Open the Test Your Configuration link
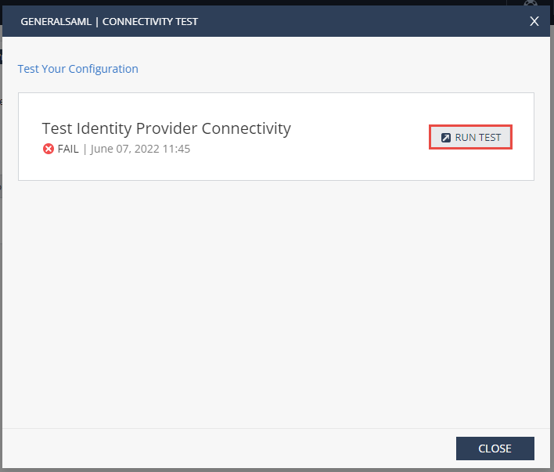Image resolution: width=554 pixels, height=472 pixels. coord(78,69)
